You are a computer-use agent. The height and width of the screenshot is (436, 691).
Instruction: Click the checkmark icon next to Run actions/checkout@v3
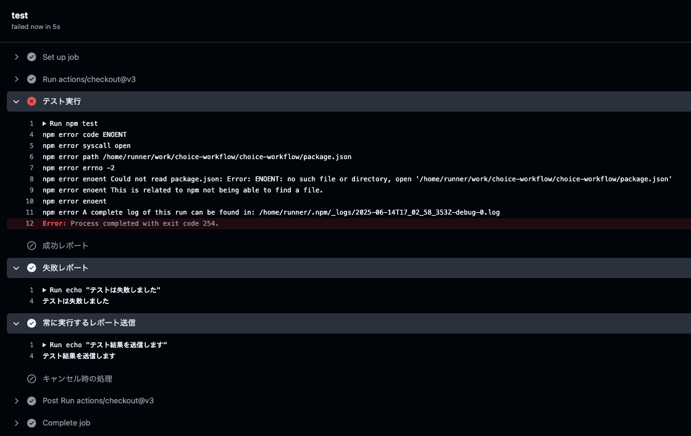point(31,79)
